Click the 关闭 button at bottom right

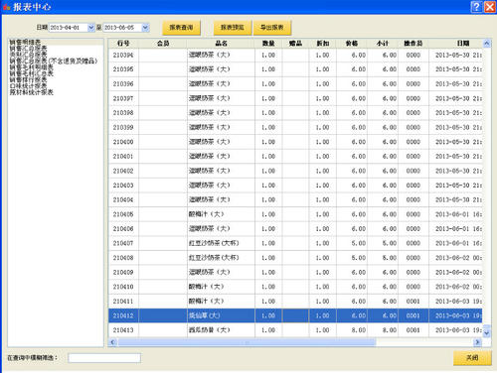point(472,357)
